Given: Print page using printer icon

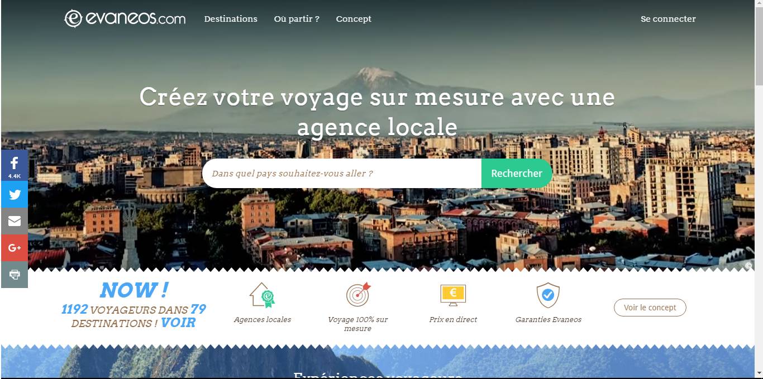Looking at the screenshot, I should click(14, 275).
